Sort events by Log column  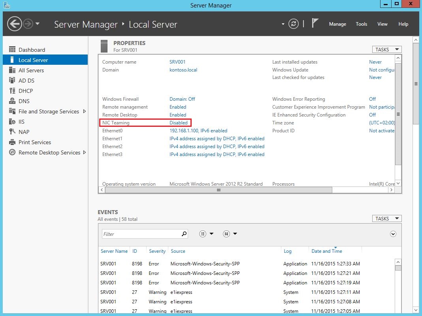(287, 251)
